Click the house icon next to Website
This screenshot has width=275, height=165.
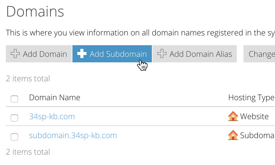(233, 116)
